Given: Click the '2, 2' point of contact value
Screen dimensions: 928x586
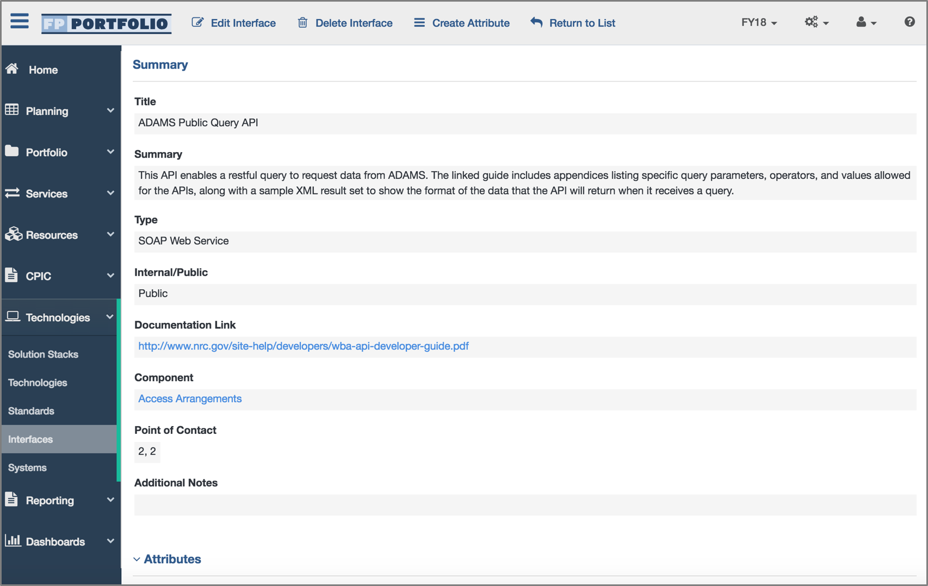Looking at the screenshot, I should pyautogui.click(x=147, y=452).
